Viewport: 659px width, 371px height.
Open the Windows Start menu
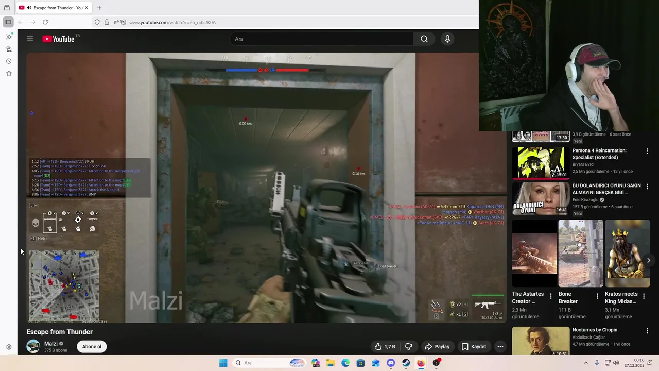click(x=223, y=363)
